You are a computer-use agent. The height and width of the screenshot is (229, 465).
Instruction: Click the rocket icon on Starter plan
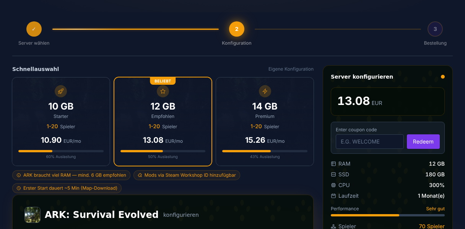click(x=61, y=91)
